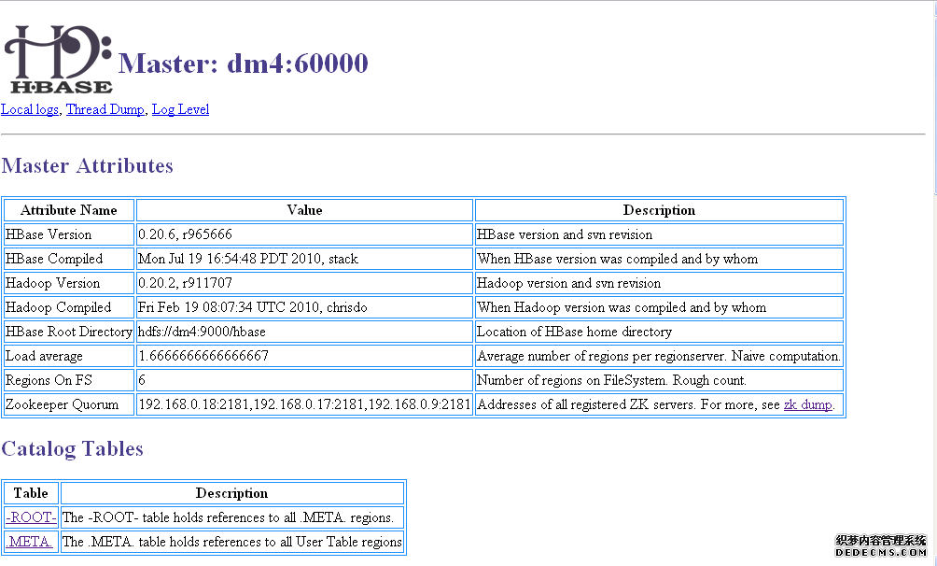The height and width of the screenshot is (566, 937).
Task: Click the Master Attributes section heading
Action: pos(87,166)
